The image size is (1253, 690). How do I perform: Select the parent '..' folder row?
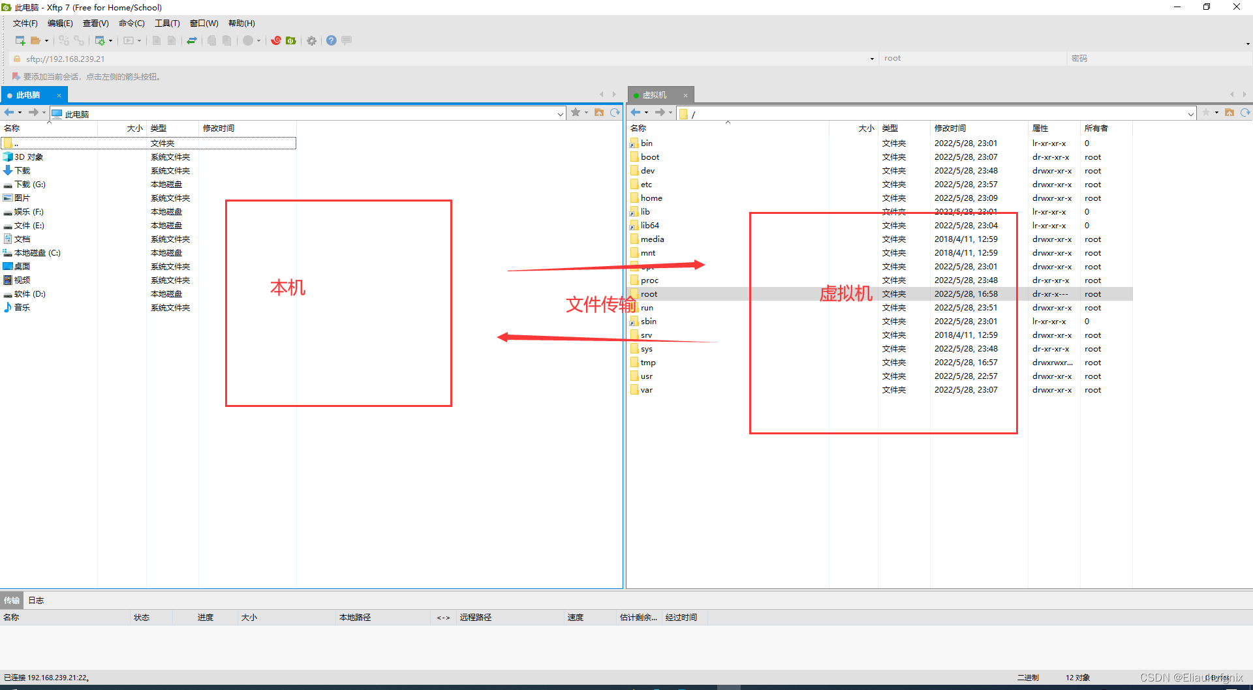[149, 143]
